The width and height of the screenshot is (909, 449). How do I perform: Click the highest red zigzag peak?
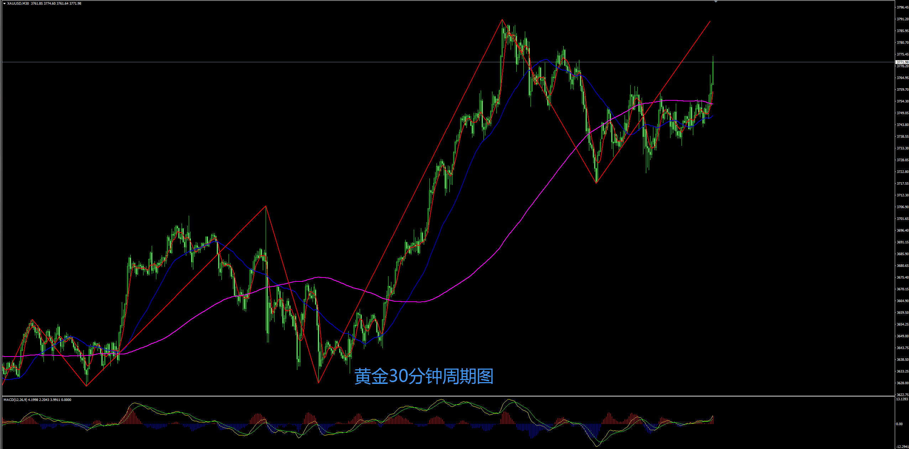click(x=502, y=20)
